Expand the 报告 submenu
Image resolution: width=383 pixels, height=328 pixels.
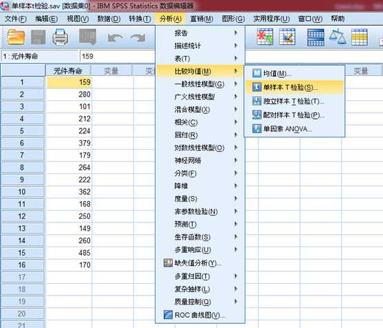(x=200, y=33)
